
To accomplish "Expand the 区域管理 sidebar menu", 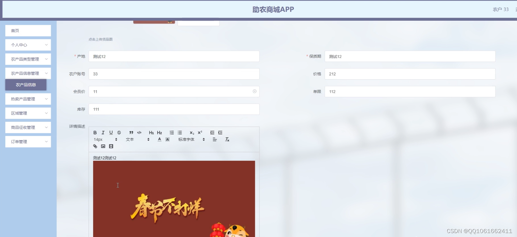I will tap(28, 113).
